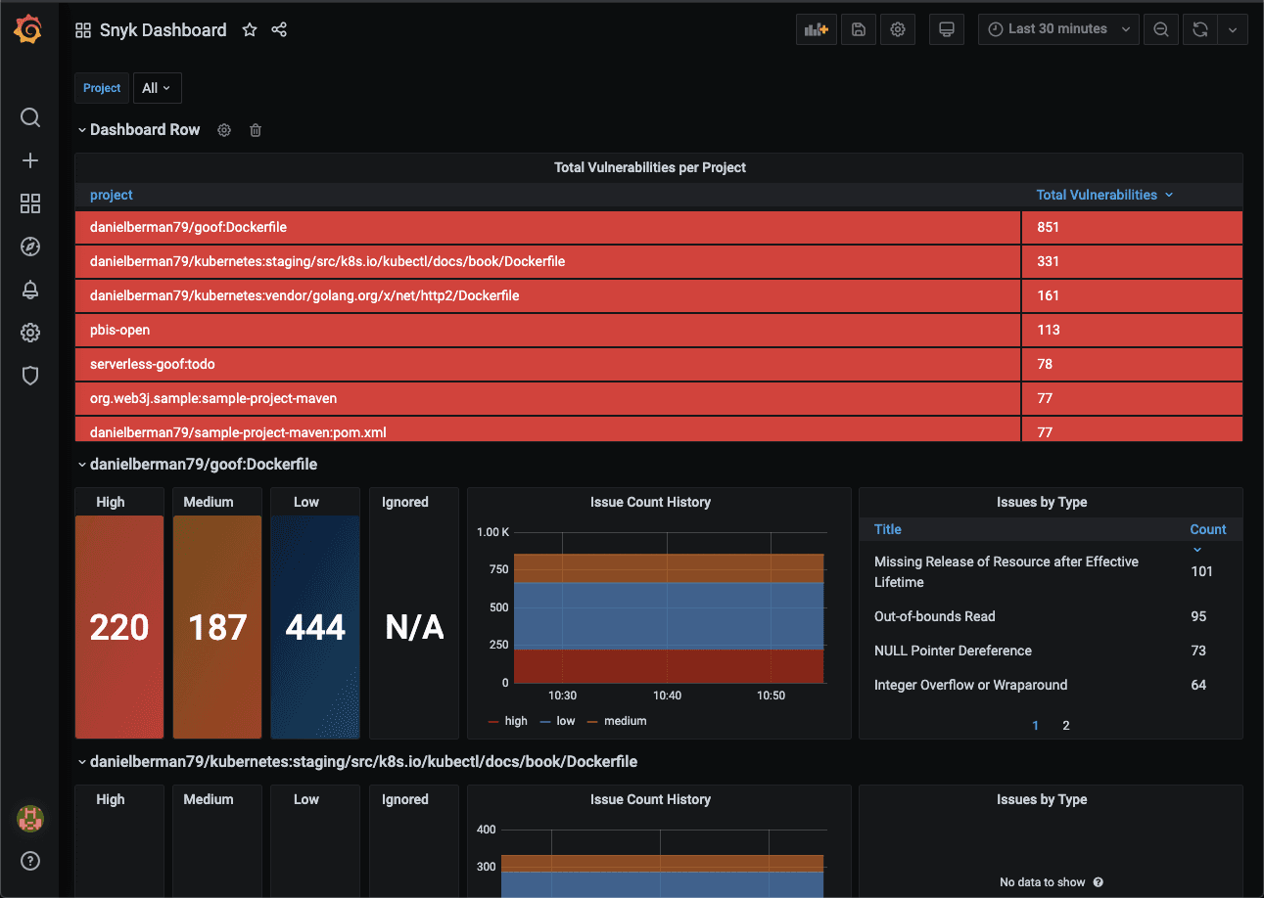1264x898 pixels.
Task: Save the dashboard with the disk icon
Action: [859, 29]
